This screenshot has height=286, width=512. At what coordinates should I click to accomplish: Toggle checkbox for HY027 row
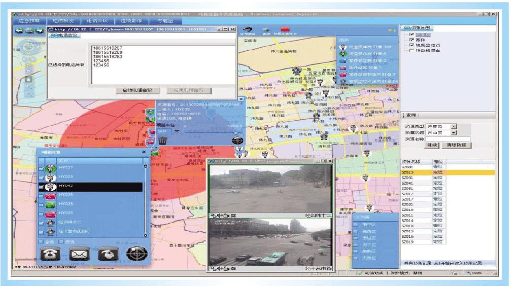tap(41, 169)
